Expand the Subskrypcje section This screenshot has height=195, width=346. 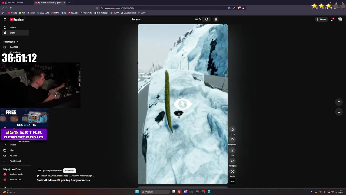click(x=11, y=42)
